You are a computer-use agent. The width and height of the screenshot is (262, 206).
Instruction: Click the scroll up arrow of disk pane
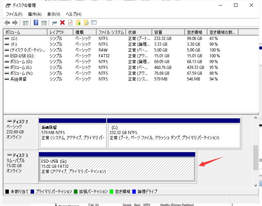click(x=256, y=118)
